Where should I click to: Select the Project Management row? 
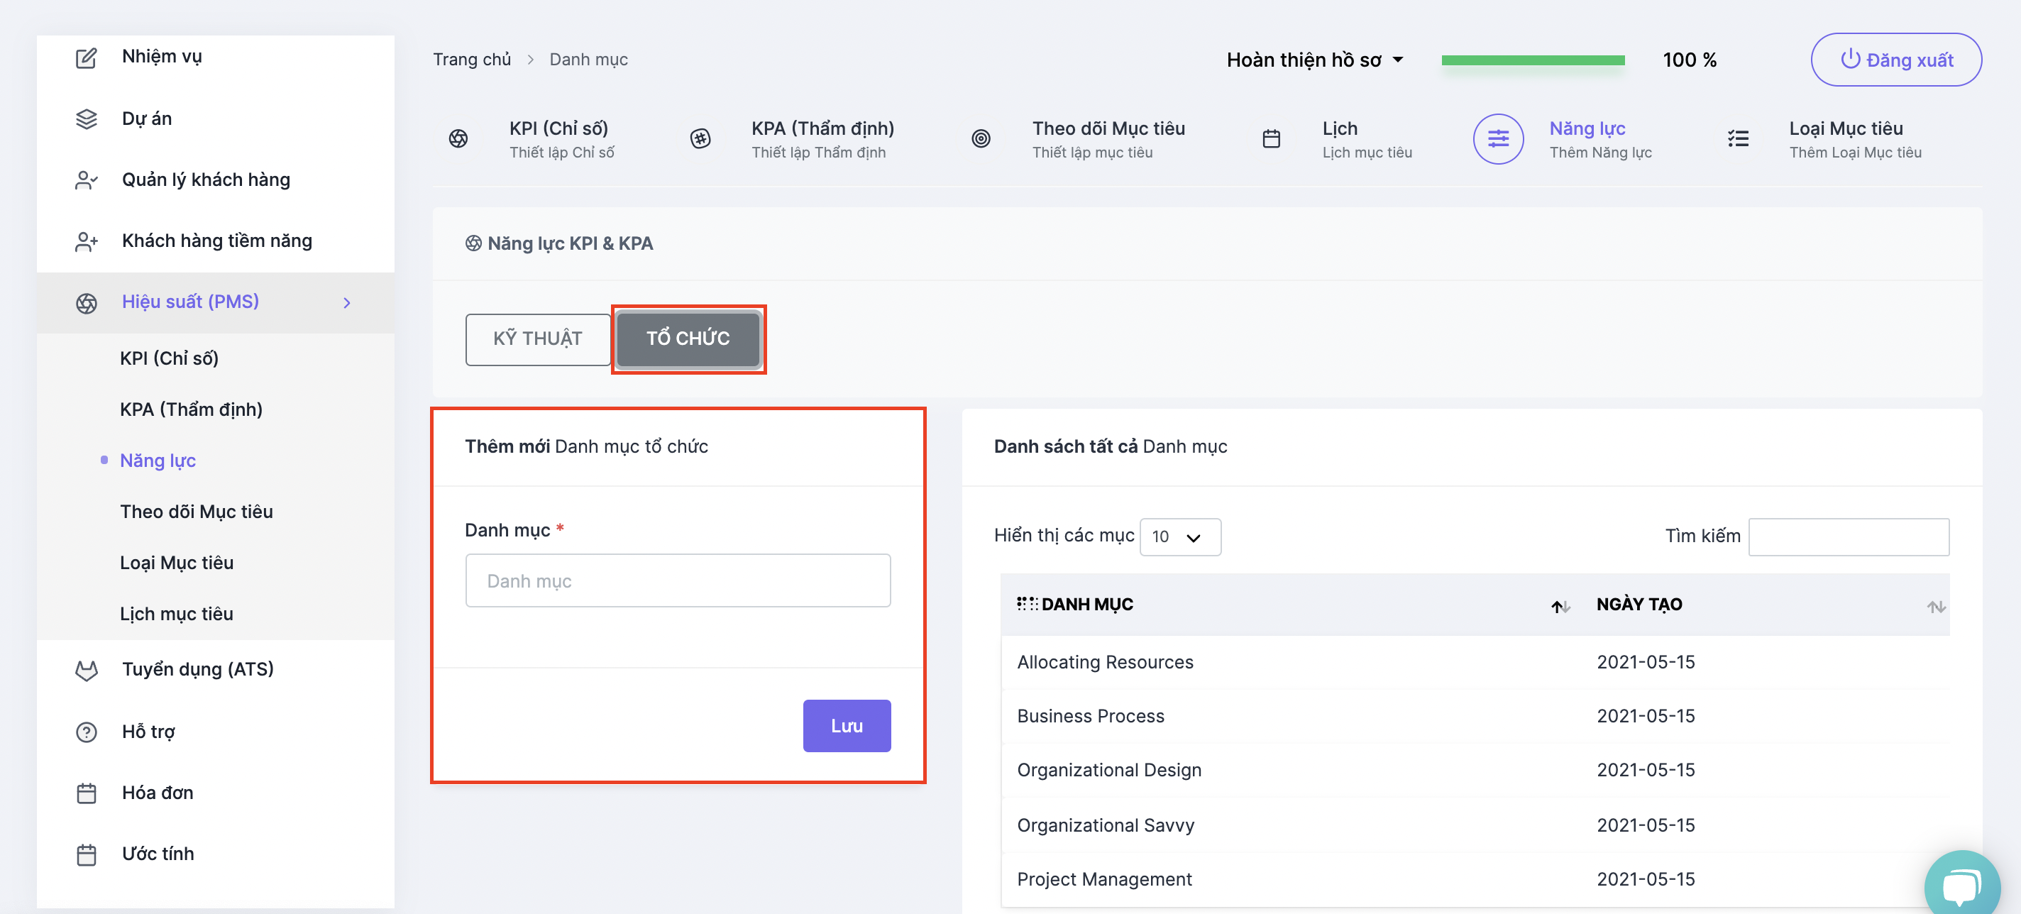coord(1475,879)
